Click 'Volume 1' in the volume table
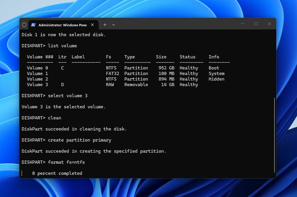Screen dimensions: 297x197 point(37,73)
